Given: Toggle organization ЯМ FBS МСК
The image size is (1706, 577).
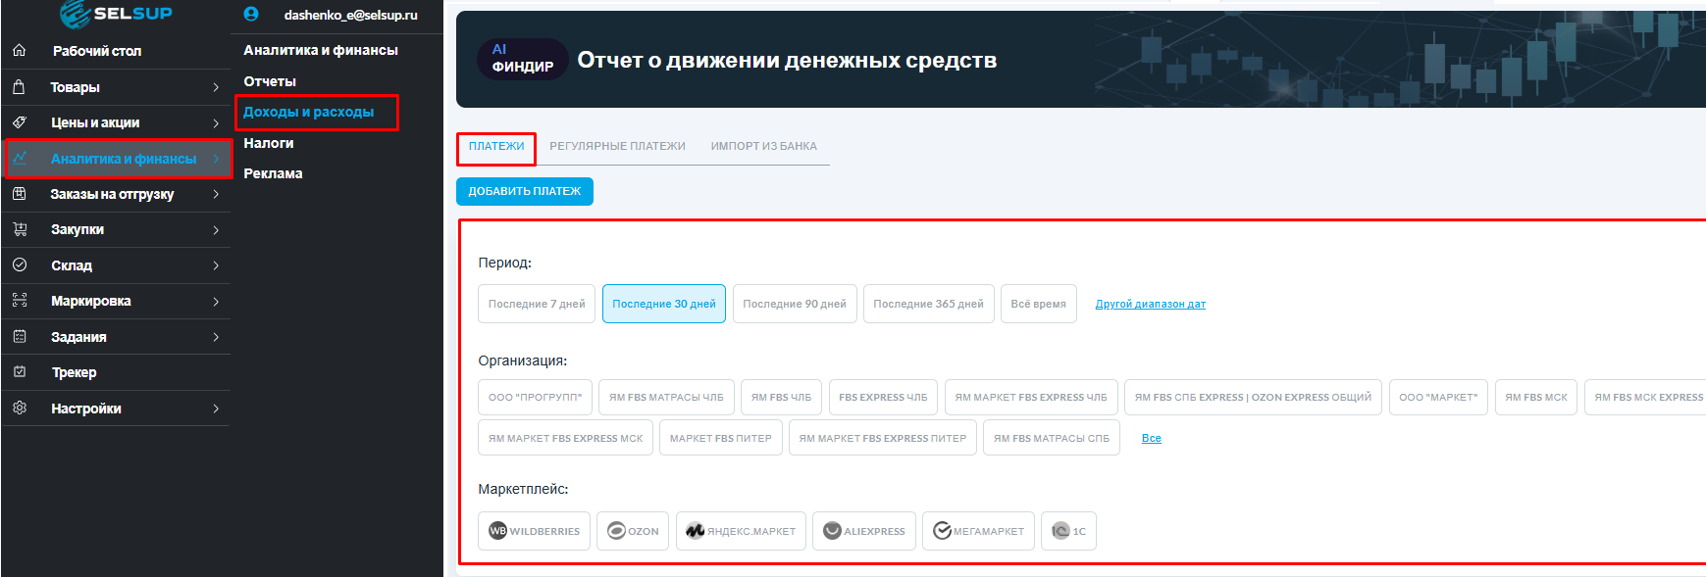Looking at the screenshot, I should [1536, 397].
